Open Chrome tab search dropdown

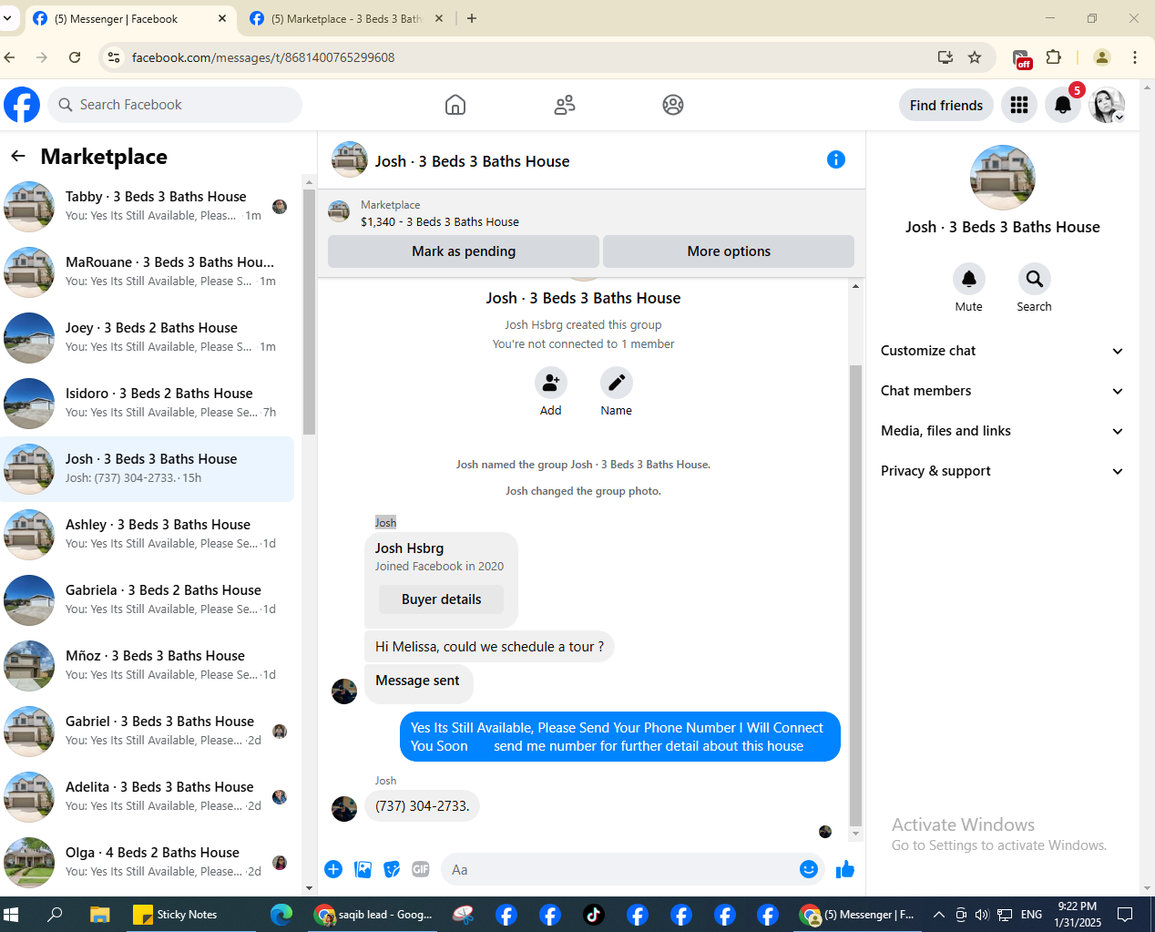pos(7,18)
